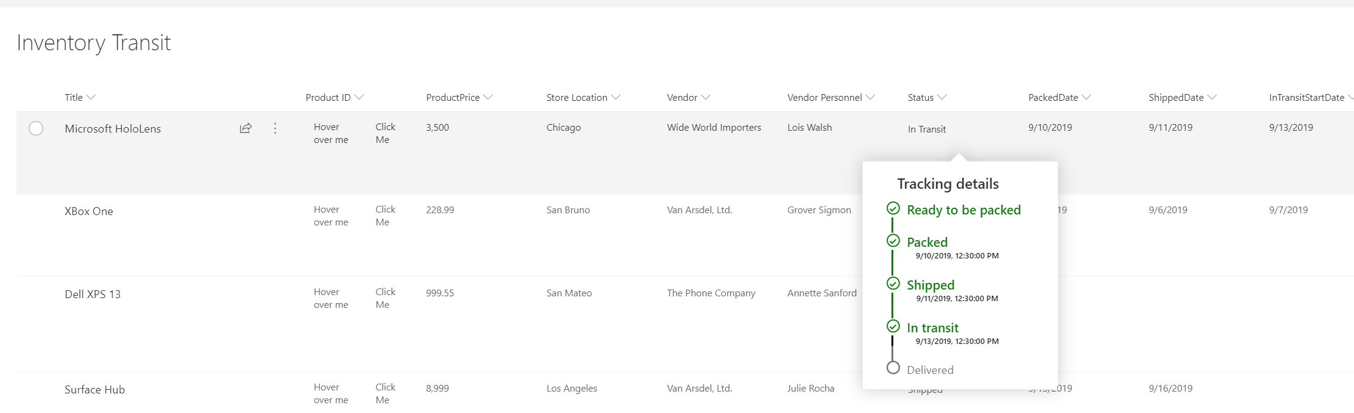Click the In transit step checkmark icon
This screenshot has width=1354, height=413.
(x=893, y=326)
